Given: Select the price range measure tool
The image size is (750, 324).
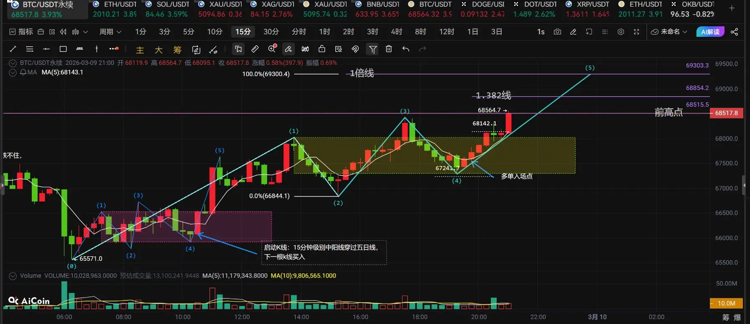Looking at the screenshot, I should coord(80,49).
